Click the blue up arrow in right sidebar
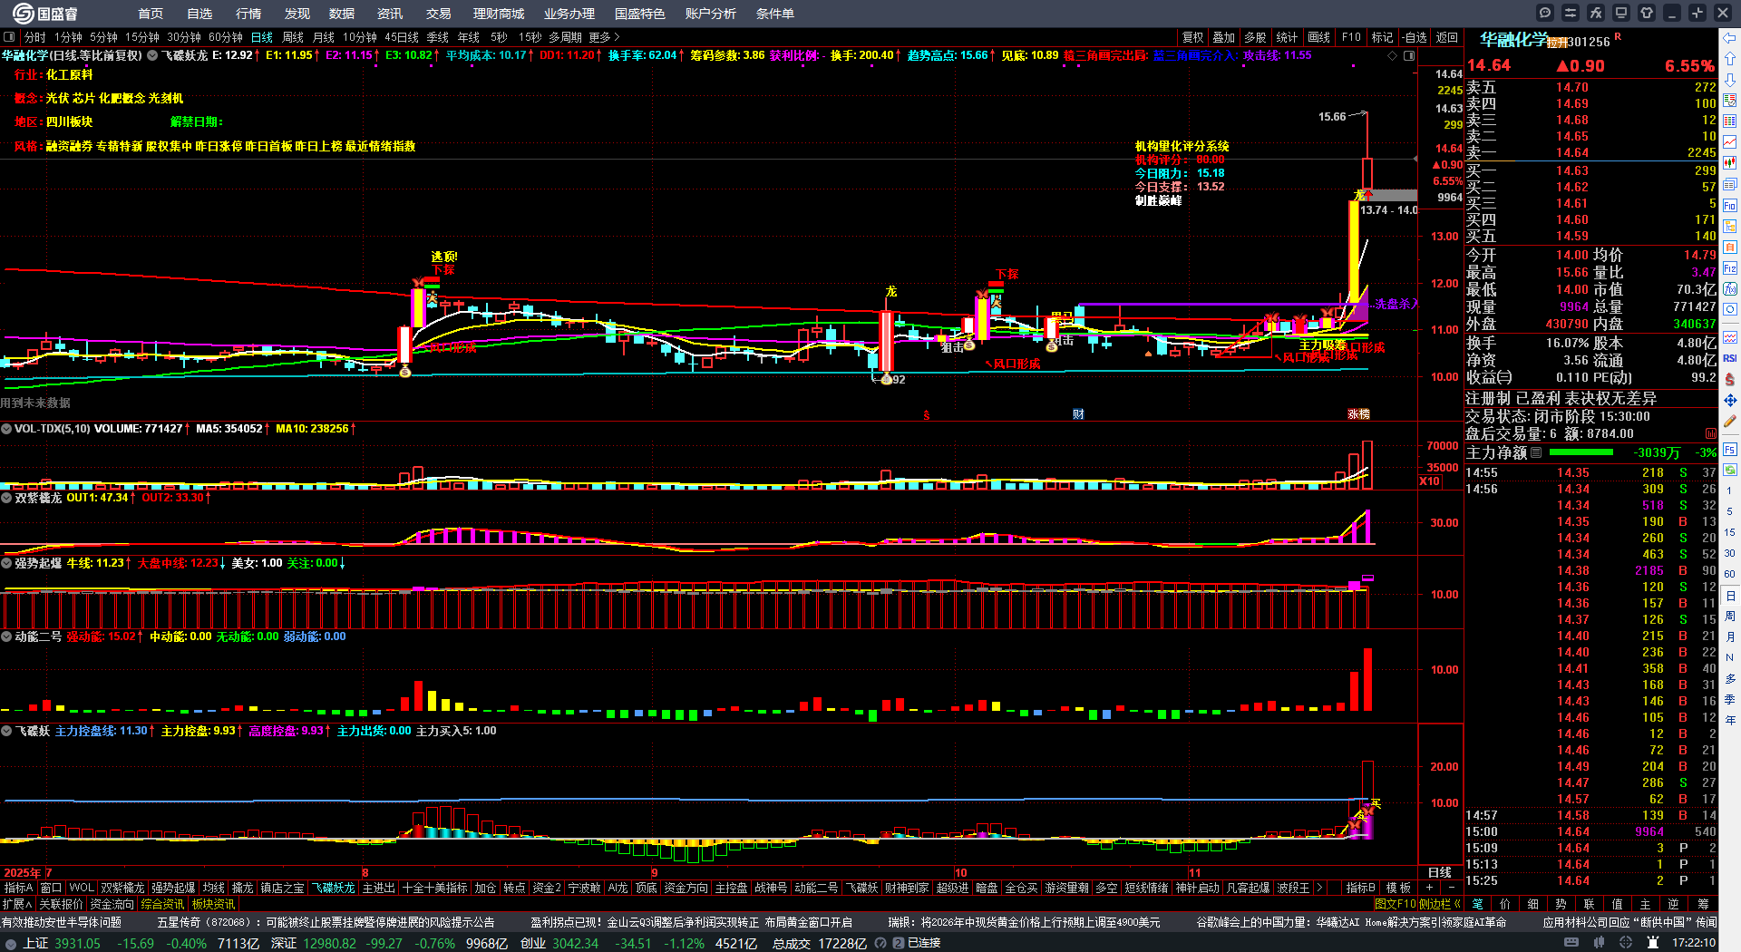1741x952 pixels. [x=1730, y=59]
